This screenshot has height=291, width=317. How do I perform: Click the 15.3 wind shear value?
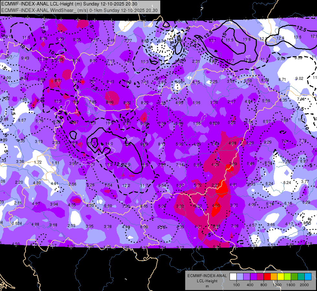[x=92, y=144]
